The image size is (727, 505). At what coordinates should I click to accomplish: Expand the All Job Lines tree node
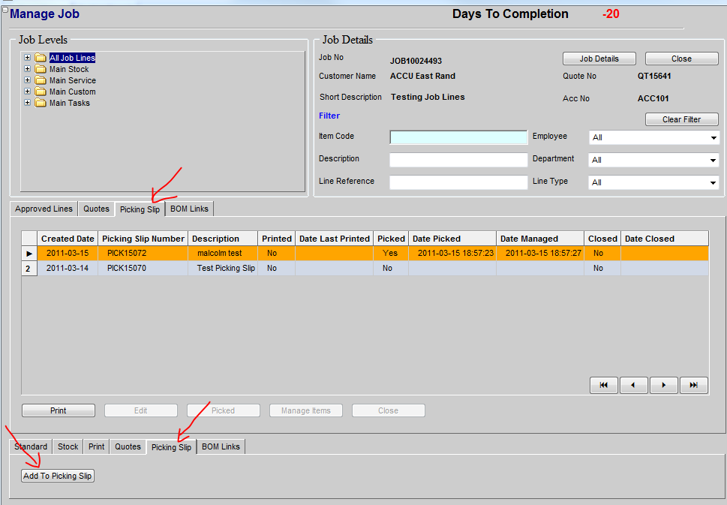coord(28,58)
